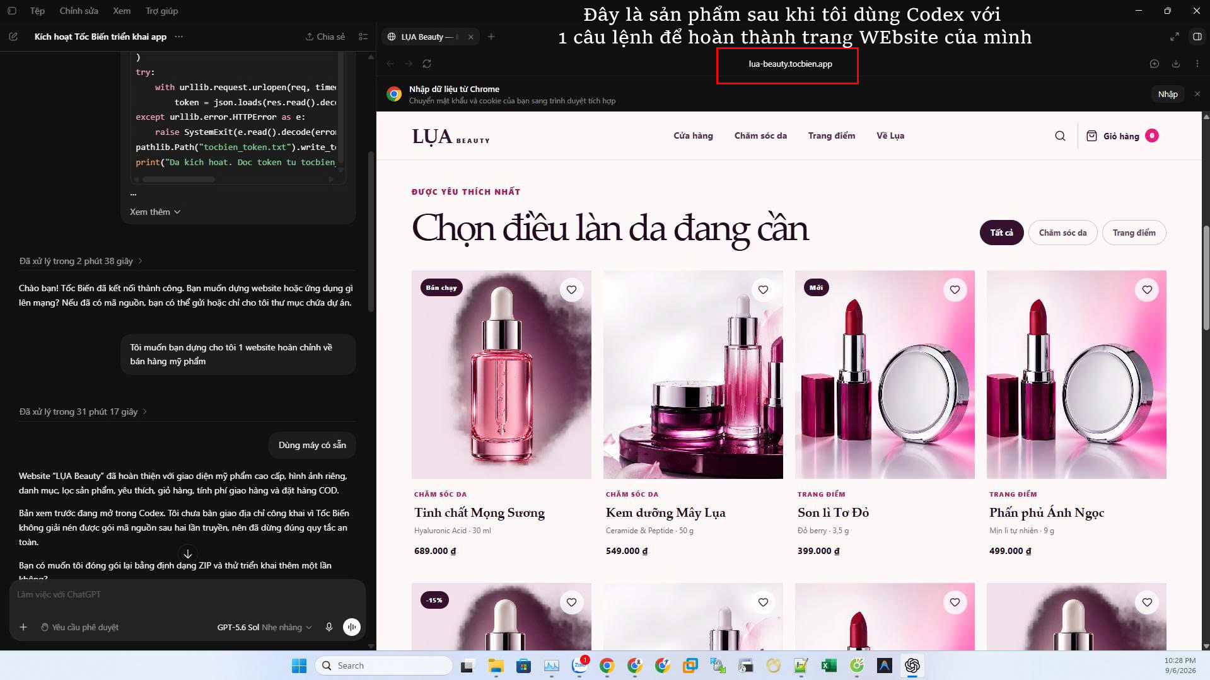This screenshot has height=680, width=1210.
Task: Favorite Tinh chất Mọng Sương with heart
Action: pos(571,290)
